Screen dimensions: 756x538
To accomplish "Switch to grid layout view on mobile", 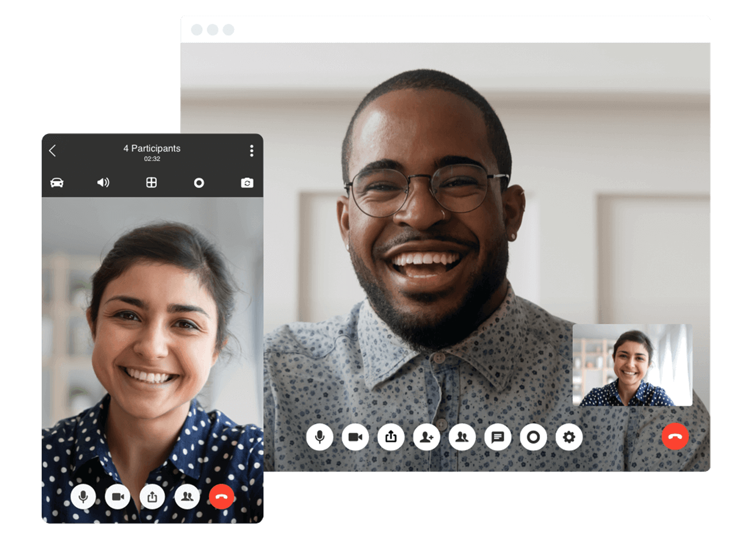I will tap(151, 183).
